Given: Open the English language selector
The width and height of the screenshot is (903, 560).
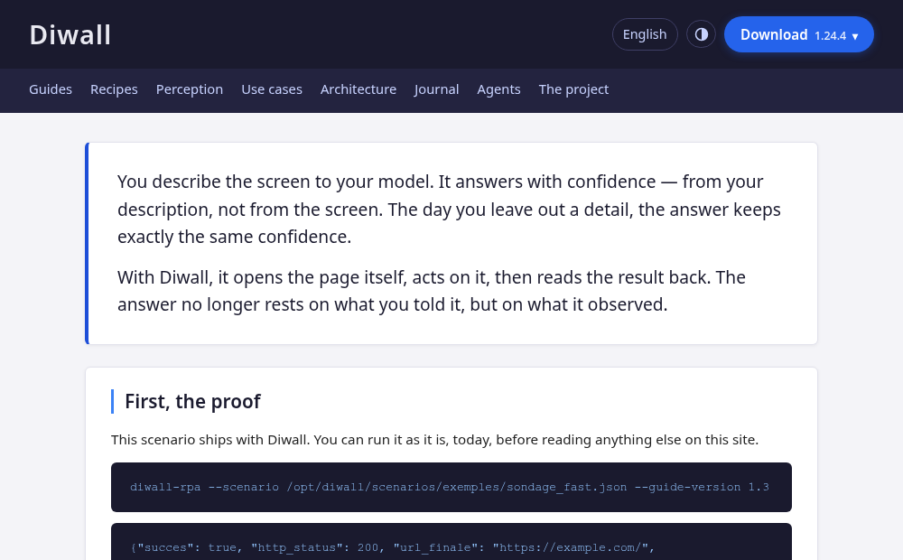Looking at the screenshot, I should 645,34.
